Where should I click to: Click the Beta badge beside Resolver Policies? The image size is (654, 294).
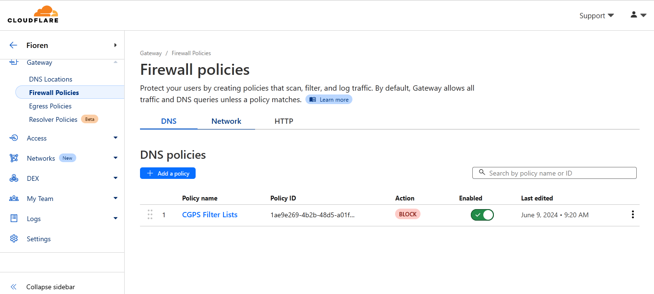pyautogui.click(x=90, y=119)
